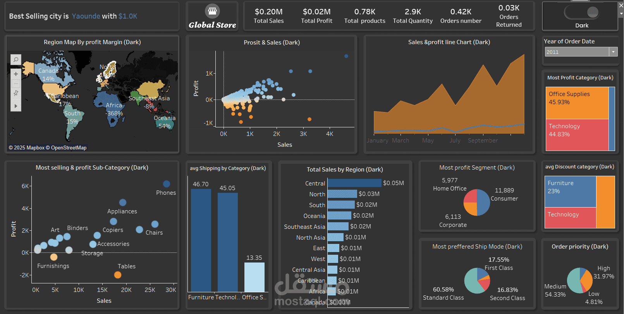Open the container more-options arrow
The image size is (624, 314).
click(x=621, y=14)
